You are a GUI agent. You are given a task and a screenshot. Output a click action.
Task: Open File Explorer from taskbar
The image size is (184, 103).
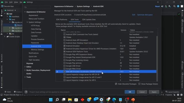pos(70,100)
